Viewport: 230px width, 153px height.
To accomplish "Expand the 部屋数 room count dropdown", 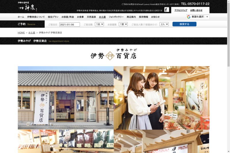I will [123, 24].
